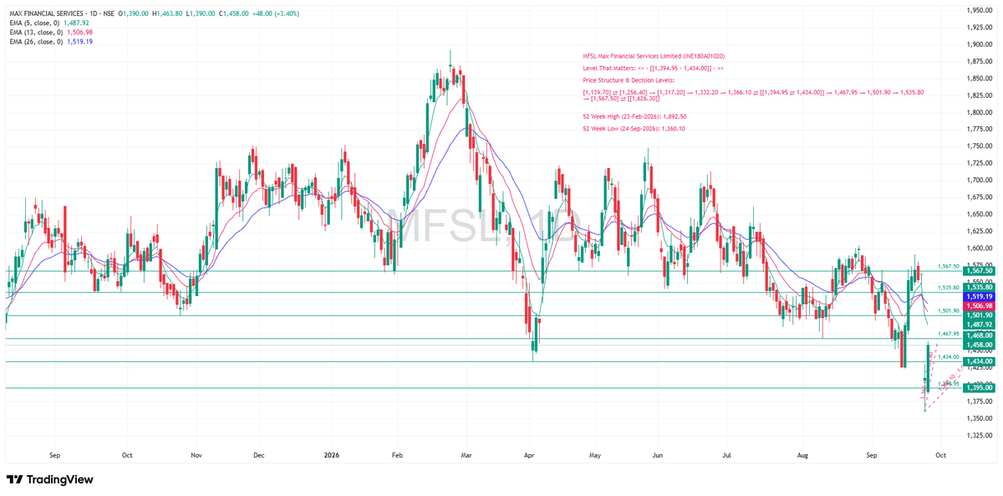This screenshot has width=1003, height=496.
Task: Click the Nov time axis label
Action: point(197,455)
